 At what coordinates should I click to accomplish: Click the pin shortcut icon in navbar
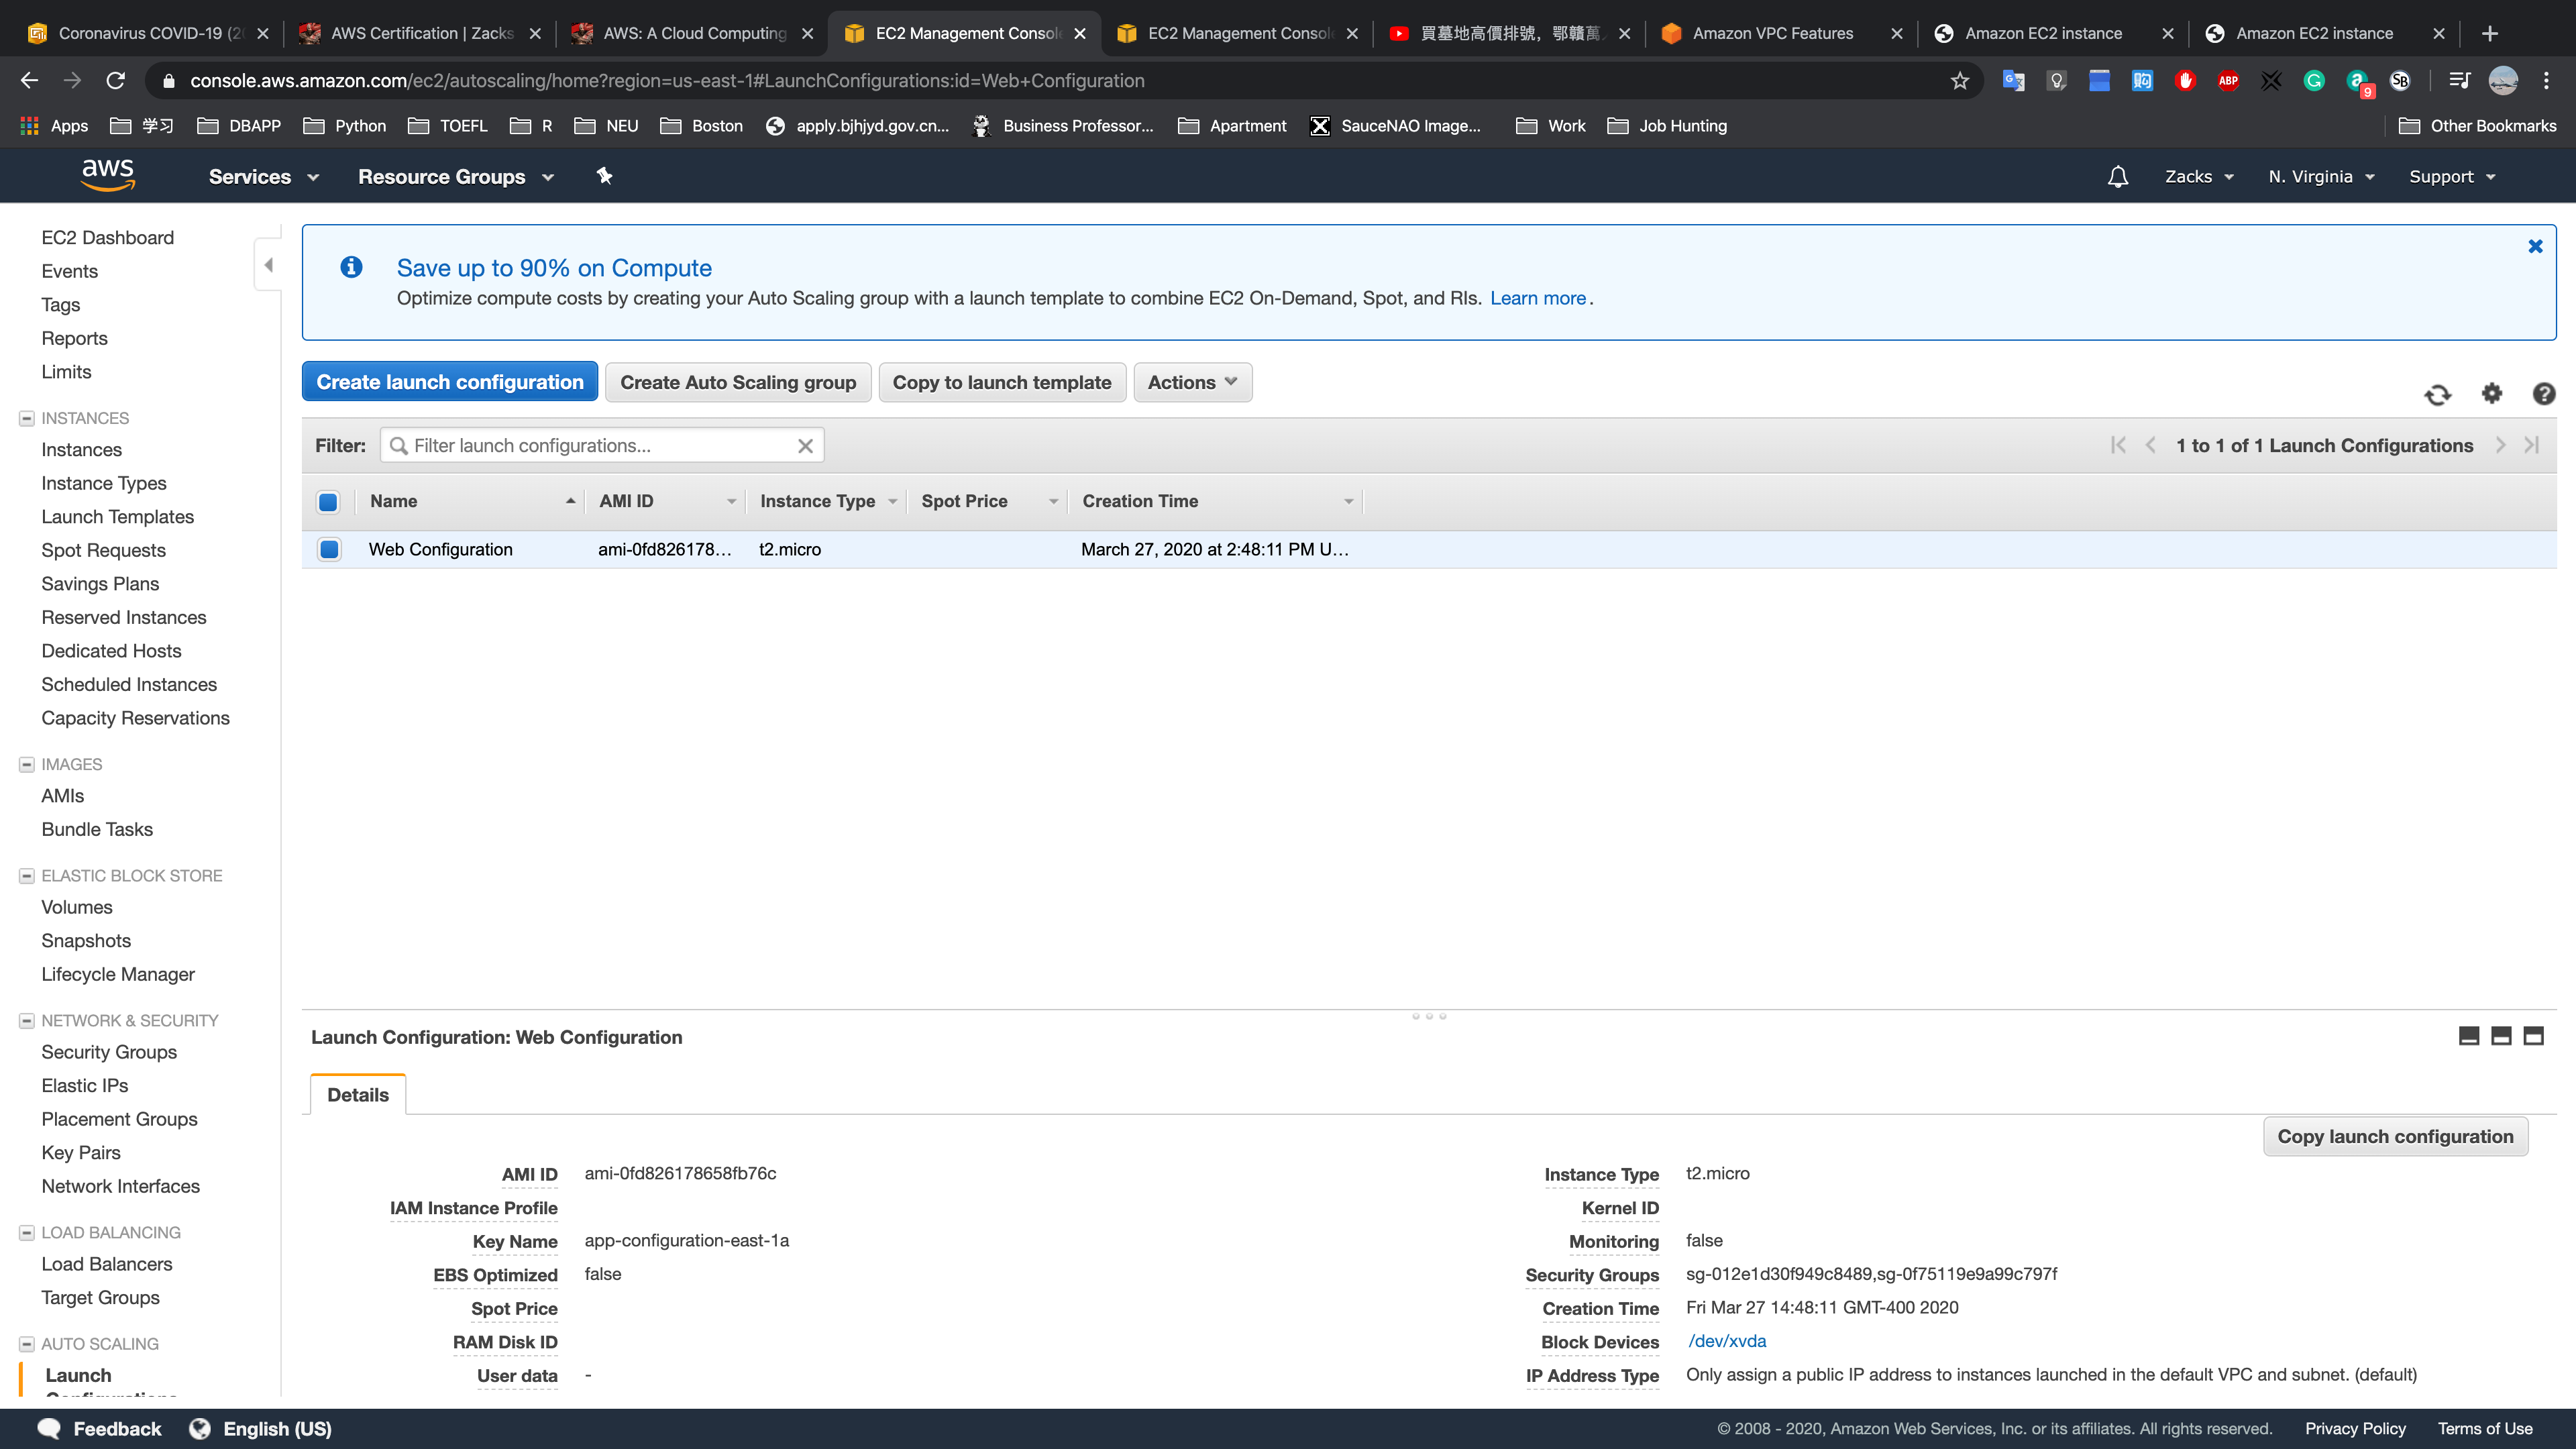click(604, 176)
